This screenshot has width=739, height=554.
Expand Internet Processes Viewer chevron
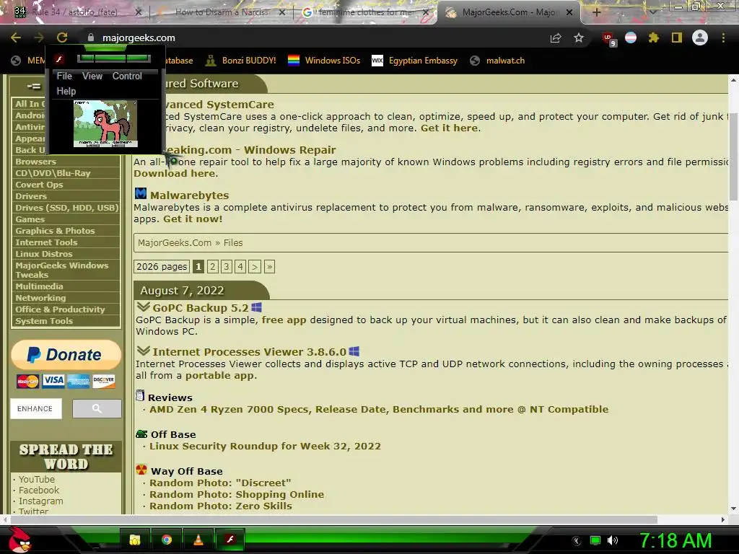pyautogui.click(x=144, y=351)
